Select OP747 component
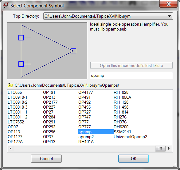Image resolution: width=180 pixels, height=170 pixels. tap(84, 117)
